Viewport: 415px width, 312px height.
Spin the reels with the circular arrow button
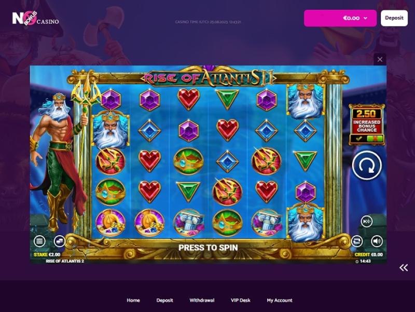pyautogui.click(x=367, y=165)
